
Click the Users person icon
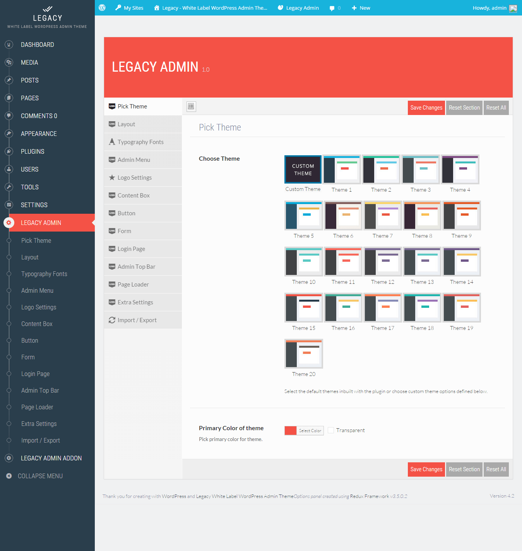coord(9,169)
